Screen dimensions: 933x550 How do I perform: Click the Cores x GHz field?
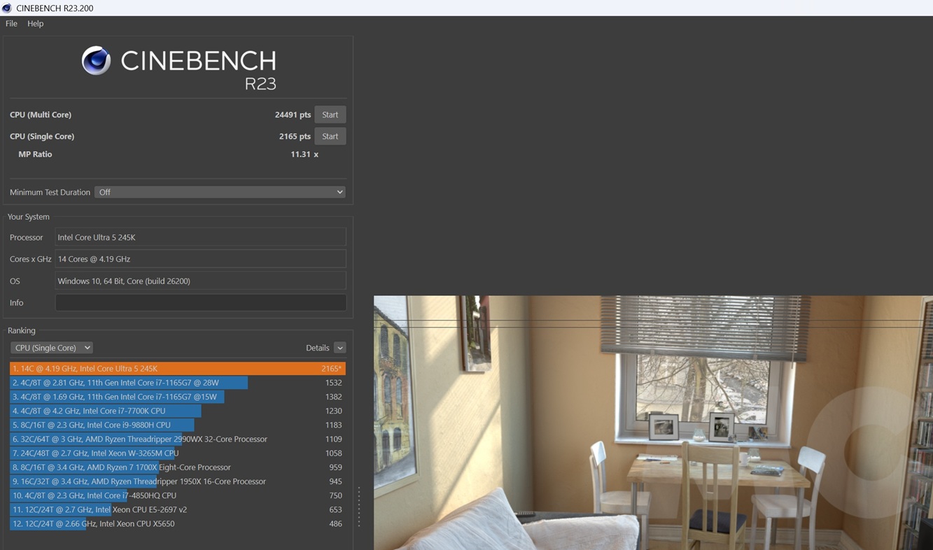click(x=200, y=259)
